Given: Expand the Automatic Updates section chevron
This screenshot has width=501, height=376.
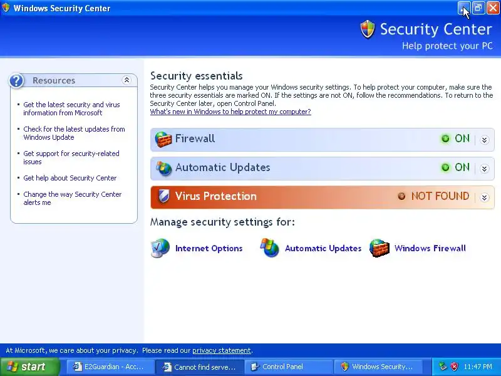Looking at the screenshot, I should click(x=484, y=169).
